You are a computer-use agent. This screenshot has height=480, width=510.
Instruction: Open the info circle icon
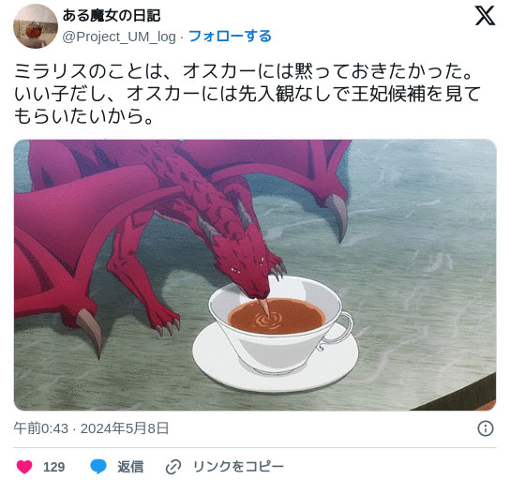(486, 428)
